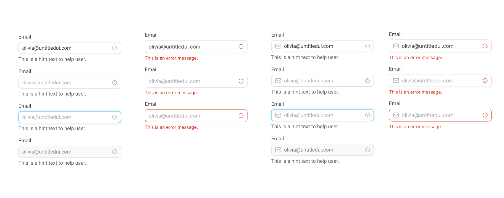
Task: Click the blue-focused email field with envelope icon
Action: tap(322, 115)
